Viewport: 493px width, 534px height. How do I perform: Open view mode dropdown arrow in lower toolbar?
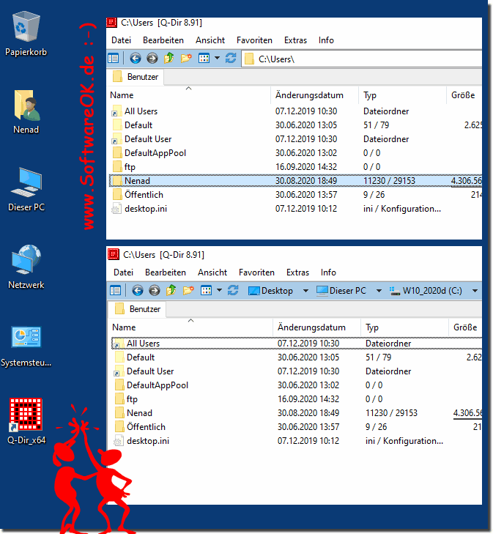click(x=219, y=291)
